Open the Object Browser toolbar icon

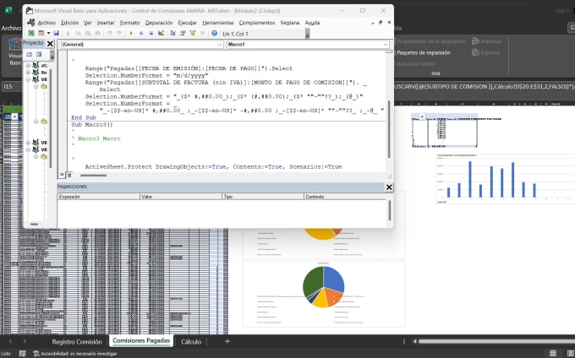193,33
